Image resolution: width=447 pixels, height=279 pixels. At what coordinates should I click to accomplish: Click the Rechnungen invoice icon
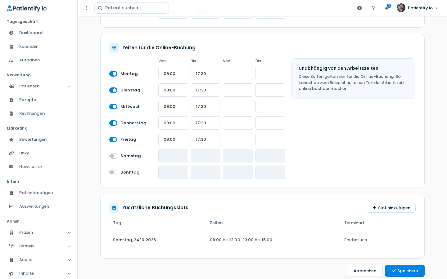(11, 113)
